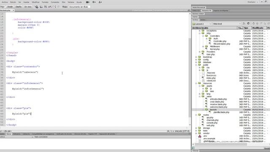Image resolution: width=270 pixels, height=152 pixels.
Task: Open the Sitio menu
Action: [63, 2]
